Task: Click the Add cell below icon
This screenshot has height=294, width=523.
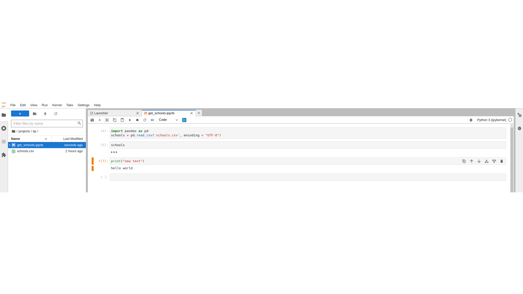Action: pos(494,161)
